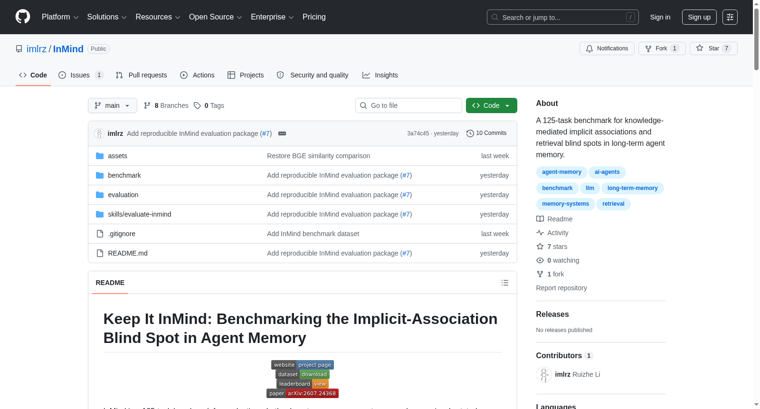The width and height of the screenshot is (760, 409).
Task: Expand the Enterprise menu
Action: pos(272,17)
